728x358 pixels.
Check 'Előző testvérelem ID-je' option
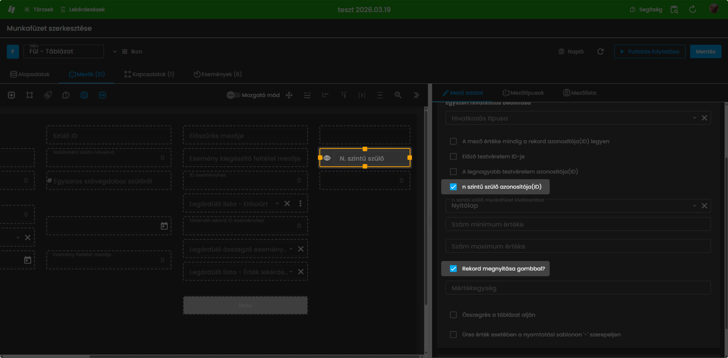(453, 156)
